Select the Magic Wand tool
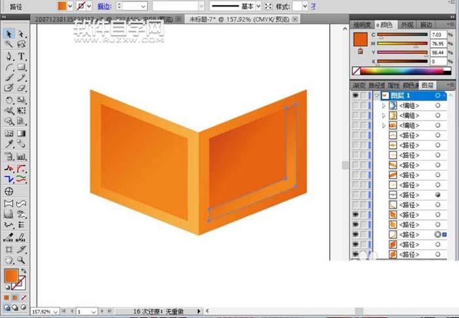The image size is (459, 318). 9,45
